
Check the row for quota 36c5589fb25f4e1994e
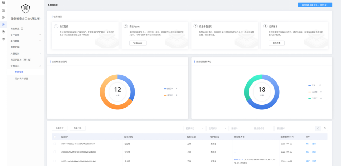click(55, 152)
